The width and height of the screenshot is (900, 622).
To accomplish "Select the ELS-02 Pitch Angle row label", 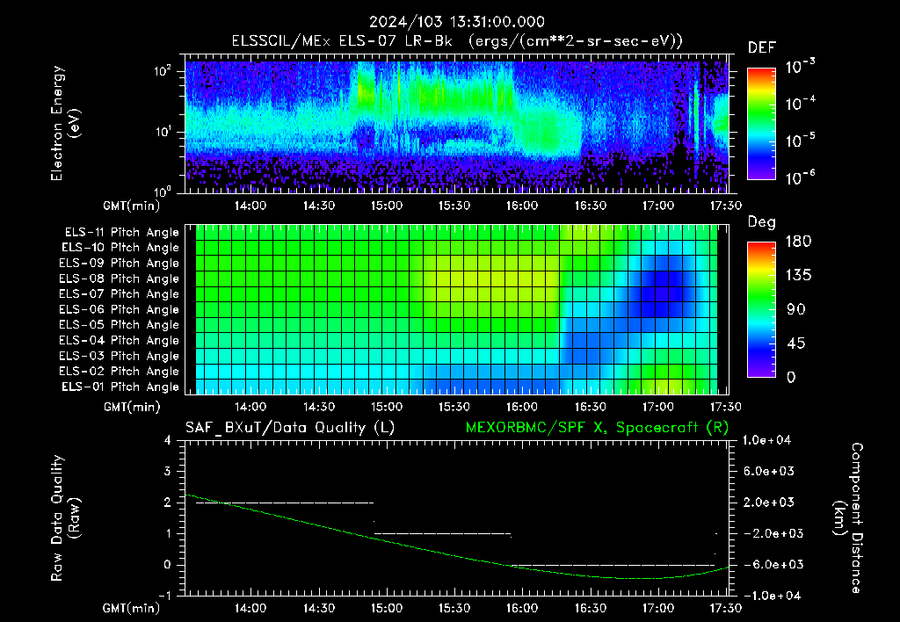I will tap(120, 372).
